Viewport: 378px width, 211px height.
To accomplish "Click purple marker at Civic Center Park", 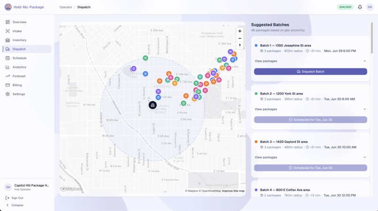I will click(x=134, y=69).
